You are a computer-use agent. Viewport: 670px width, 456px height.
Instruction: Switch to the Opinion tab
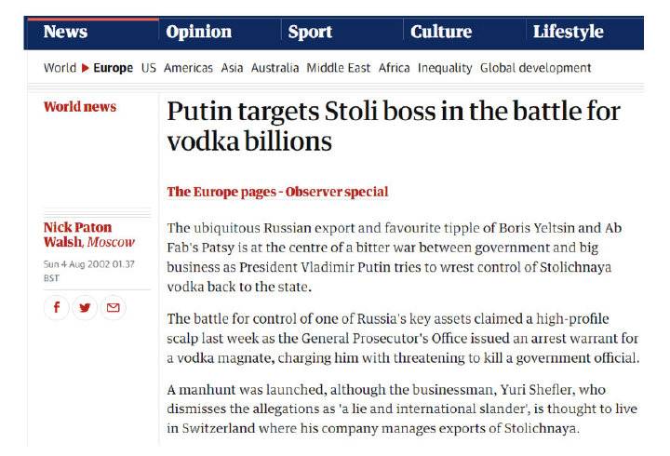pyautogui.click(x=199, y=32)
